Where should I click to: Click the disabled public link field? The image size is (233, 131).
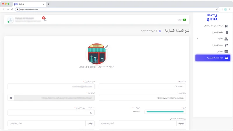pyautogui.click(x=54, y=98)
